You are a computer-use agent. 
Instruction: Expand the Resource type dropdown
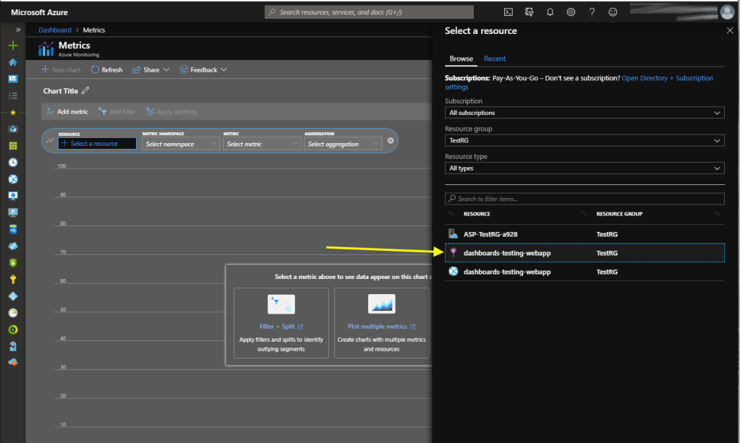pos(584,168)
